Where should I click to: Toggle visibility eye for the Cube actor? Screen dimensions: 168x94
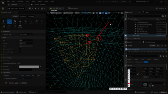[x=125, y=36]
